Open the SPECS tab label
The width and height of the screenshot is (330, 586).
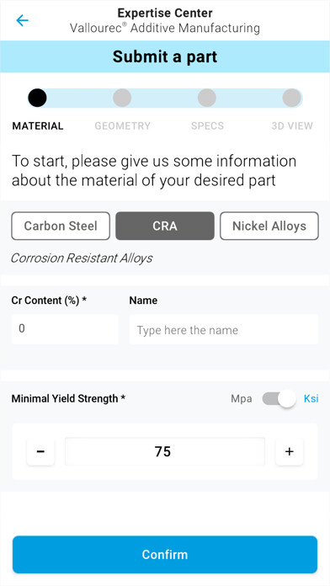tap(207, 126)
